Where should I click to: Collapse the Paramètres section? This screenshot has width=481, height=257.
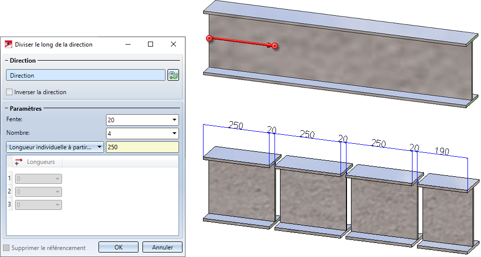click(6, 109)
